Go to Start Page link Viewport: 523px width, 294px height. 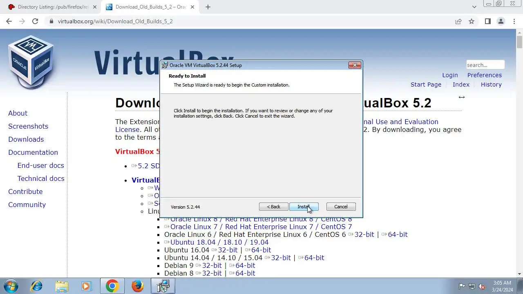(426, 85)
